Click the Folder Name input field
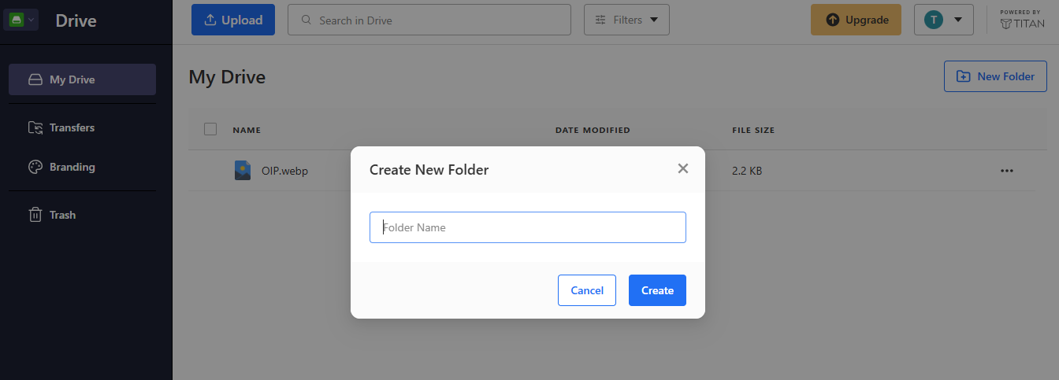This screenshot has height=380, width=1059. pos(528,227)
